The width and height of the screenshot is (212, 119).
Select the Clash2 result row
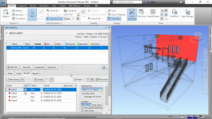pyautogui.click(x=41, y=93)
